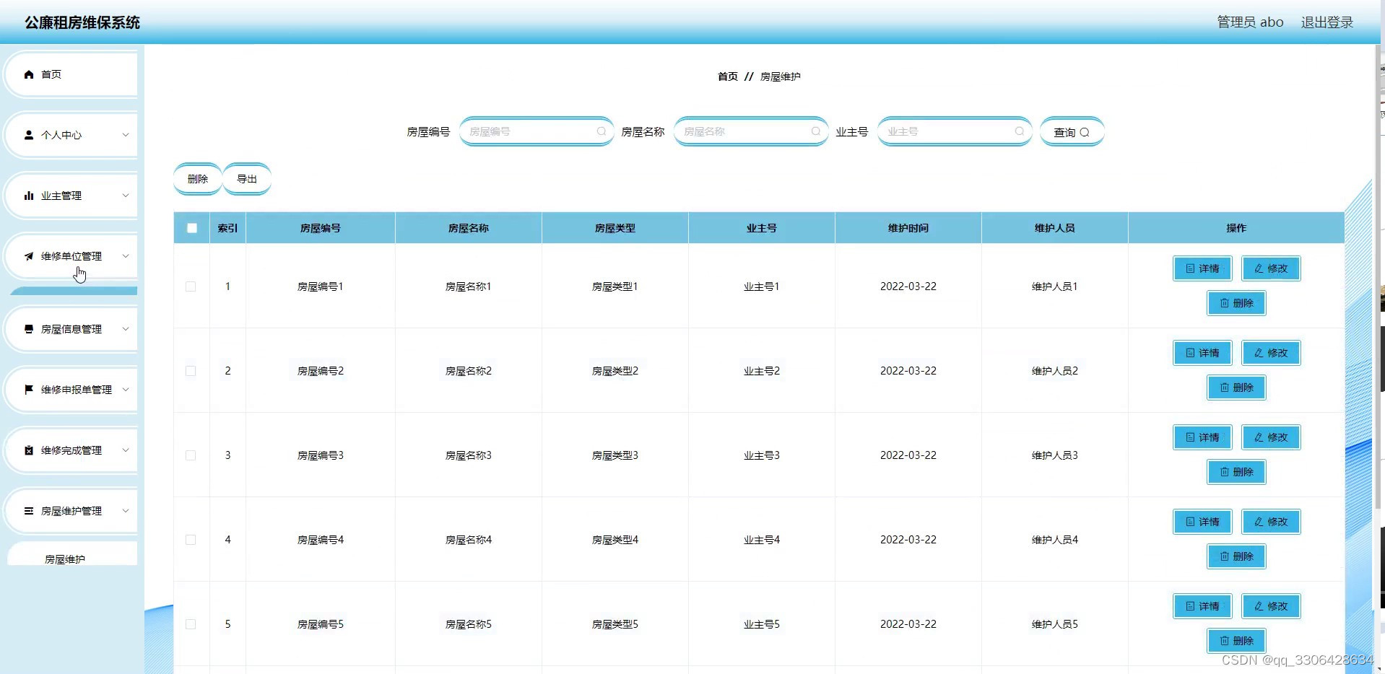Click the person icon for 个人中心
The image size is (1385, 674).
(x=29, y=135)
